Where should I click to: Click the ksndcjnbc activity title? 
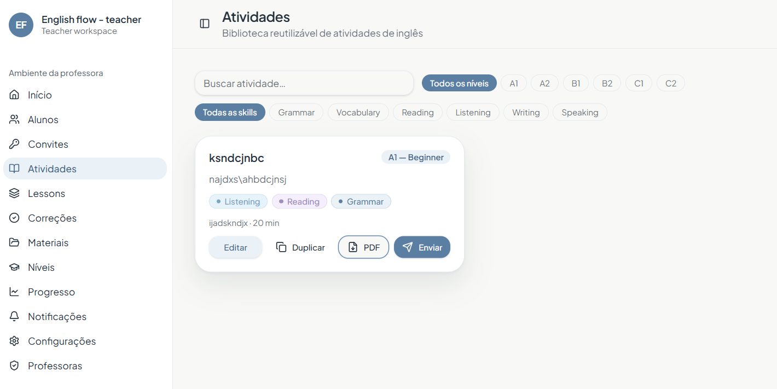point(236,158)
